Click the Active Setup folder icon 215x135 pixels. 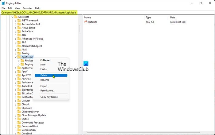pyautogui.click(x=19, y=28)
